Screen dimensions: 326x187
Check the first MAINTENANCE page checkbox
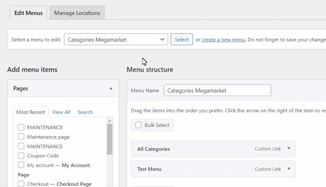(x=21, y=127)
